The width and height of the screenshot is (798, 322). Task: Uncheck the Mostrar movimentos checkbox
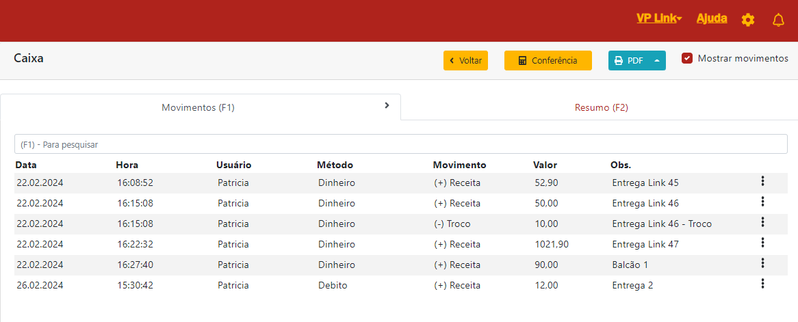click(x=687, y=59)
